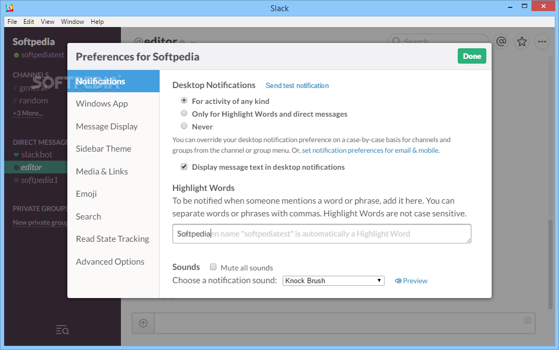Click the message input box
This screenshot has height=350, width=559.
click(344, 323)
